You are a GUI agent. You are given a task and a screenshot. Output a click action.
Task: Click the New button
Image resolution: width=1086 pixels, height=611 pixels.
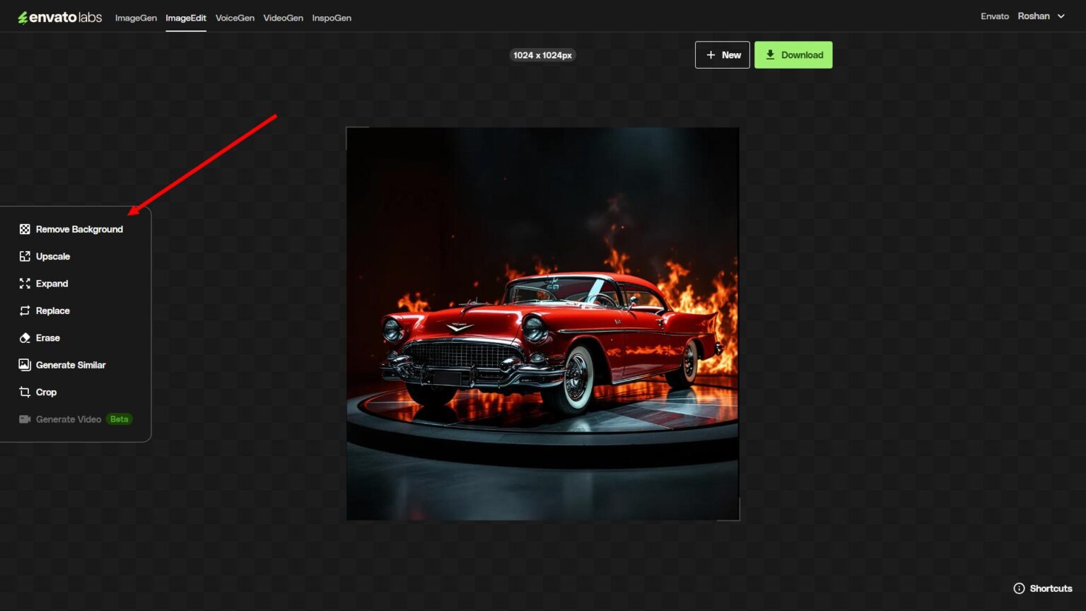point(722,54)
